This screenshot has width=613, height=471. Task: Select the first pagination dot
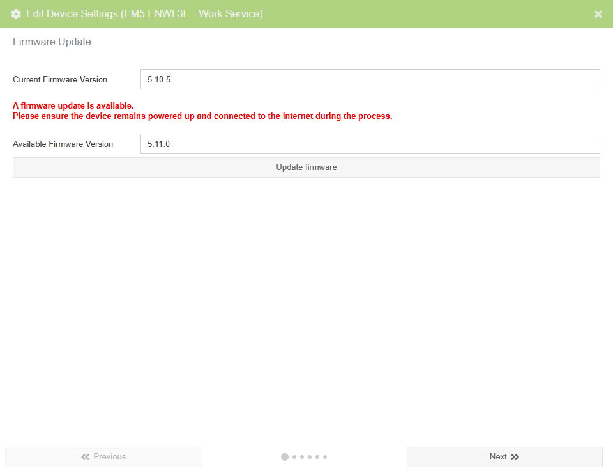(x=284, y=456)
